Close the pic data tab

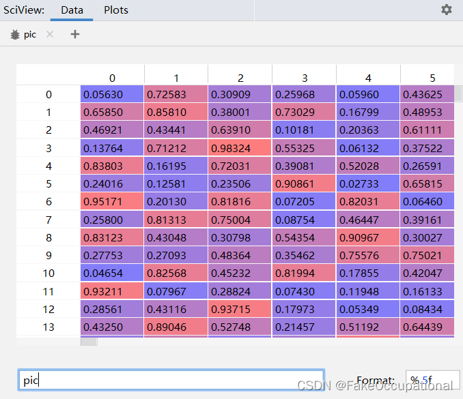[x=50, y=34]
